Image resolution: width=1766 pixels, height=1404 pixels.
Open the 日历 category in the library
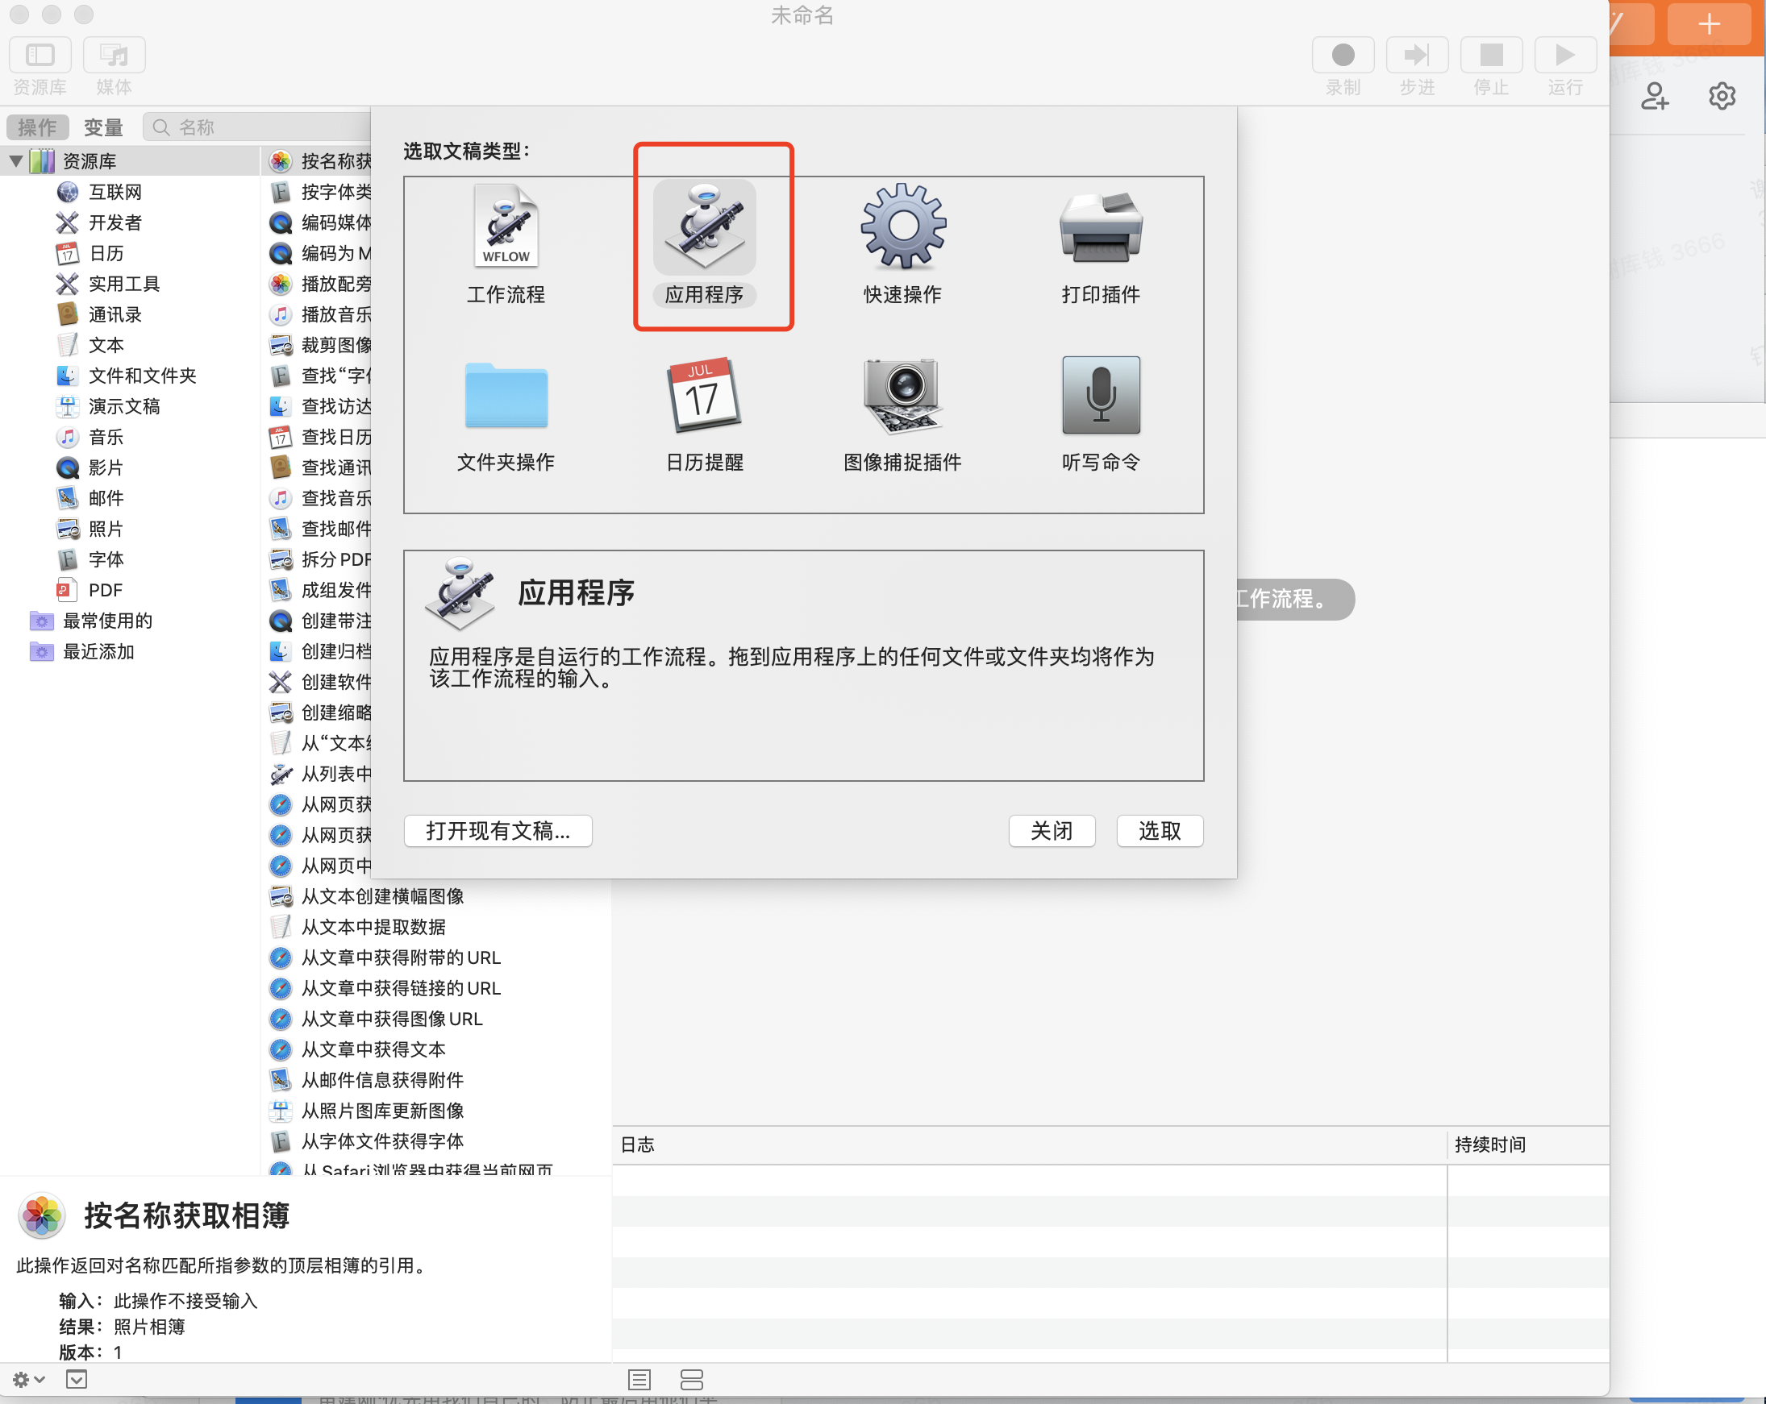(x=131, y=253)
